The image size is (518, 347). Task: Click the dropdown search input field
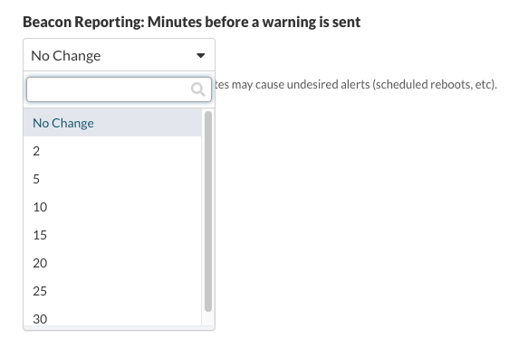(x=119, y=89)
